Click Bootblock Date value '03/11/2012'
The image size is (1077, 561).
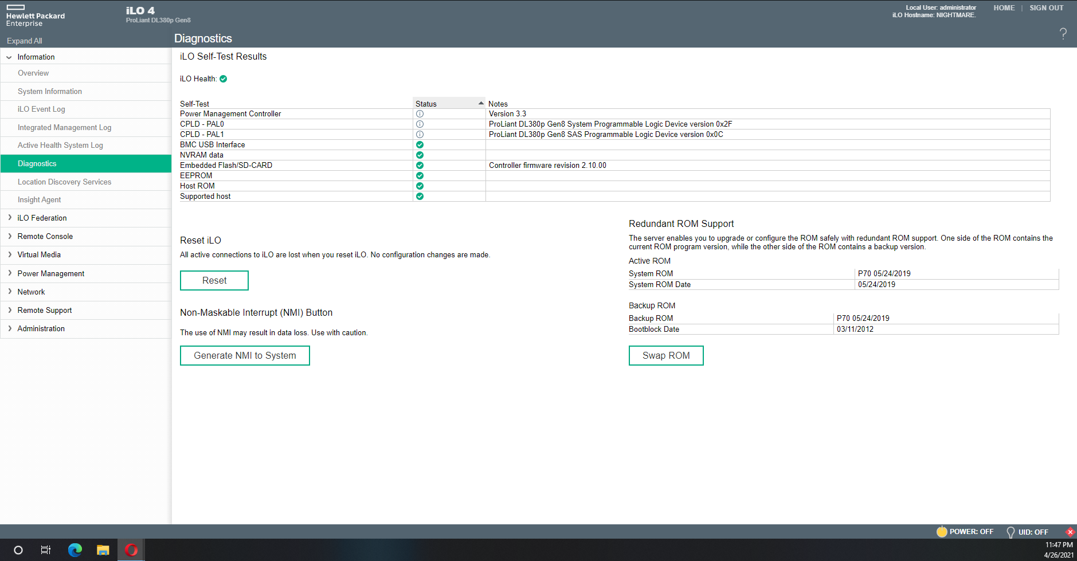click(855, 329)
